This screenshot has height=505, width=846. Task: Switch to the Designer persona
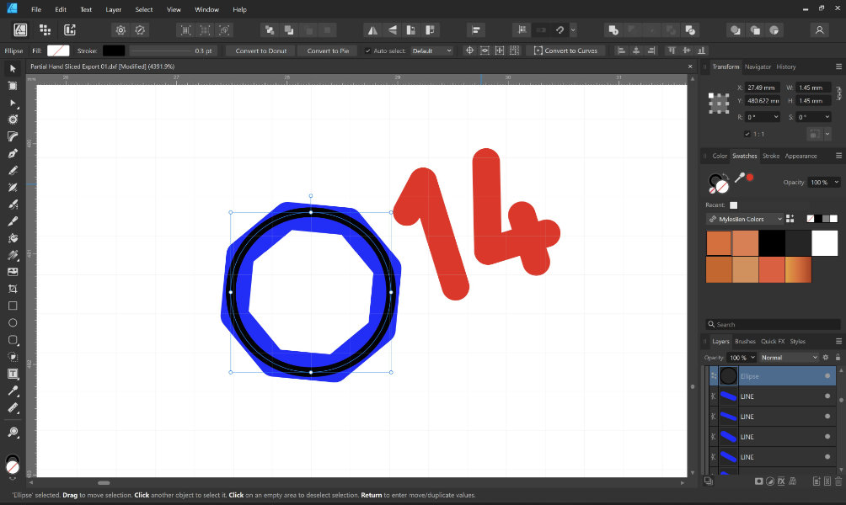click(20, 29)
